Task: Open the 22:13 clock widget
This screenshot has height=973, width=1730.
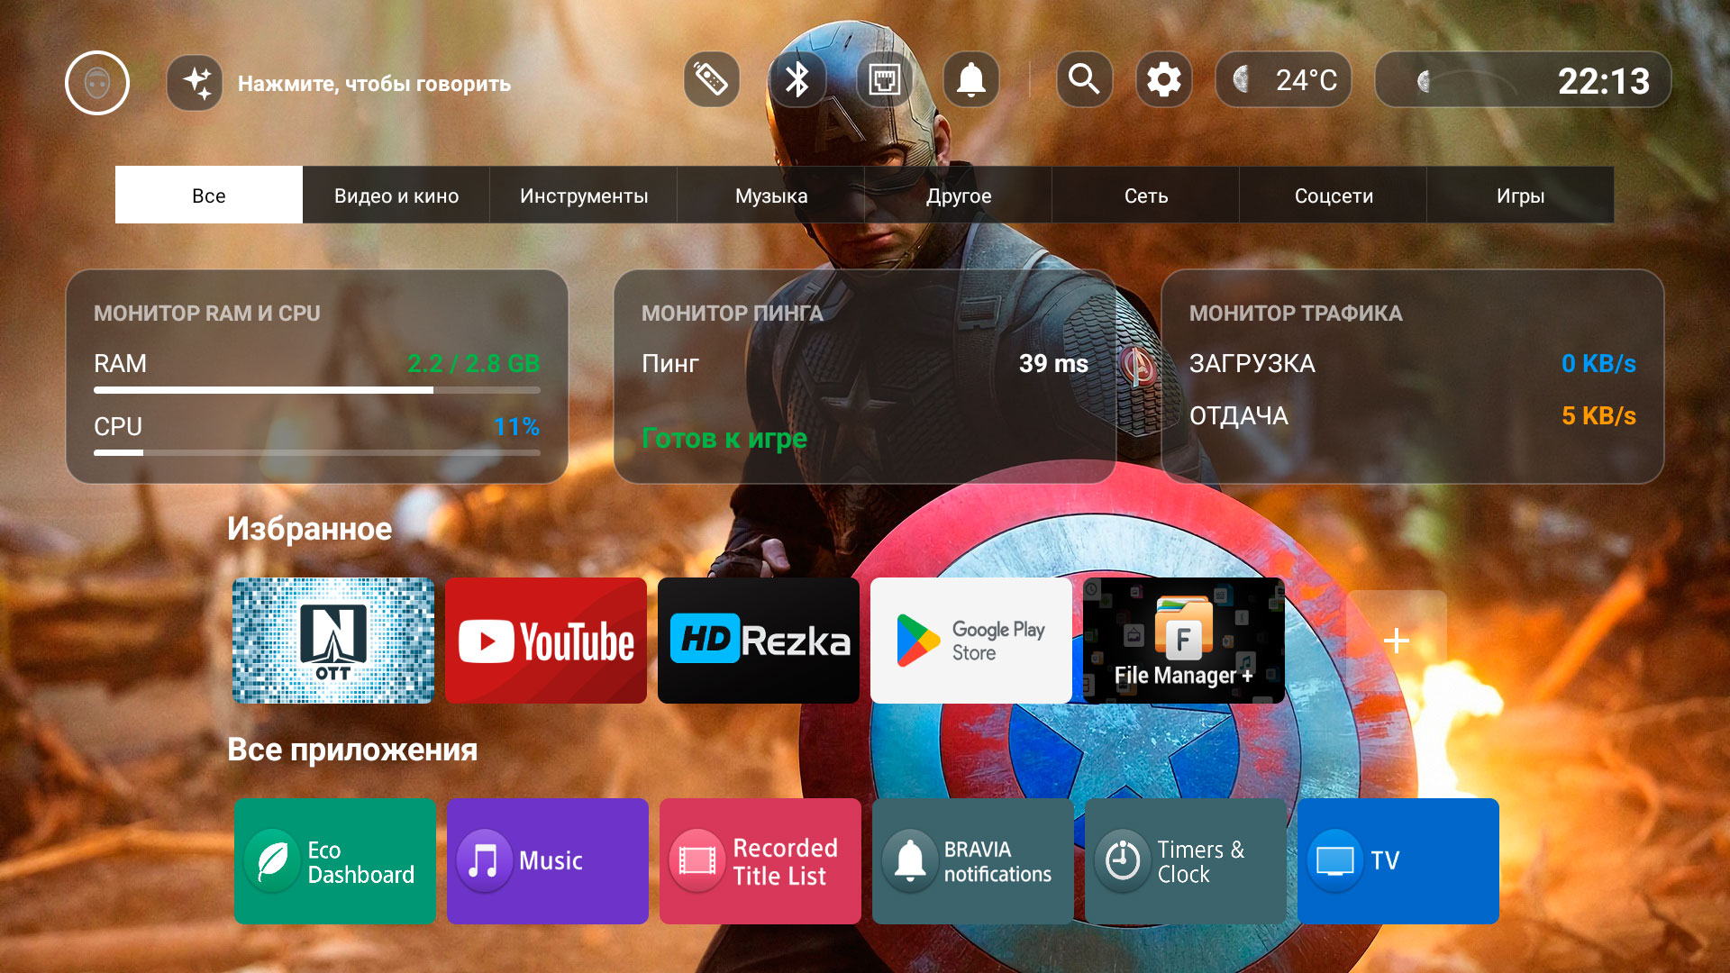Action: click(x=1523, y=80)
